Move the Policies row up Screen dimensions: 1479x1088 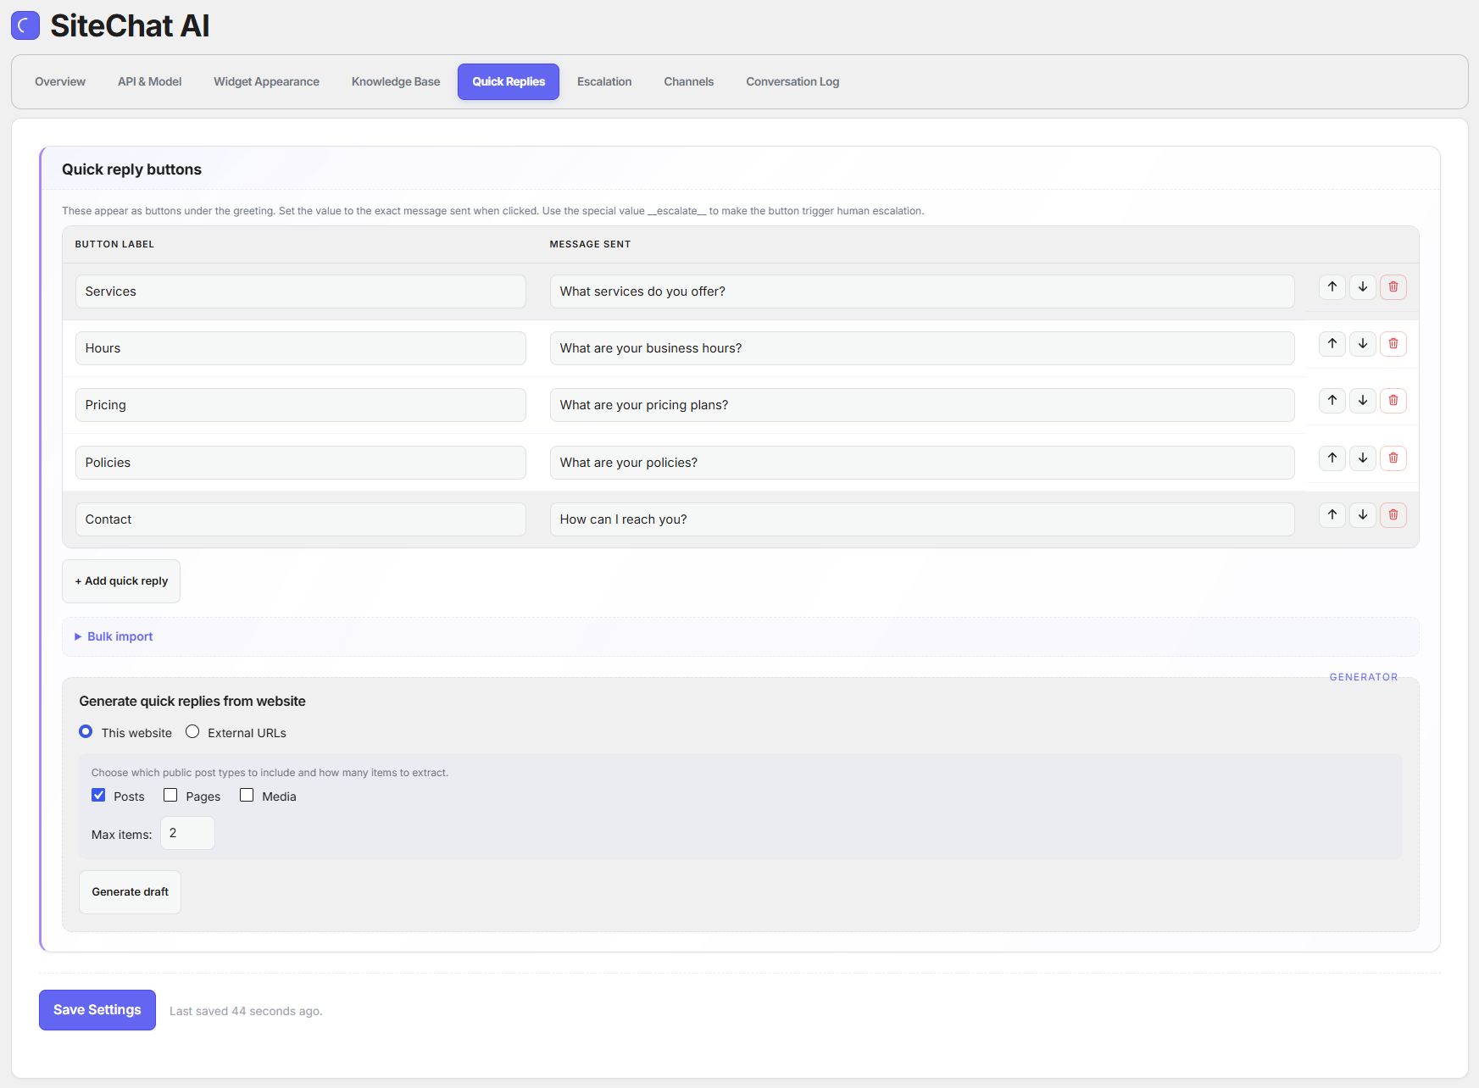click(x=1332, y=458)
